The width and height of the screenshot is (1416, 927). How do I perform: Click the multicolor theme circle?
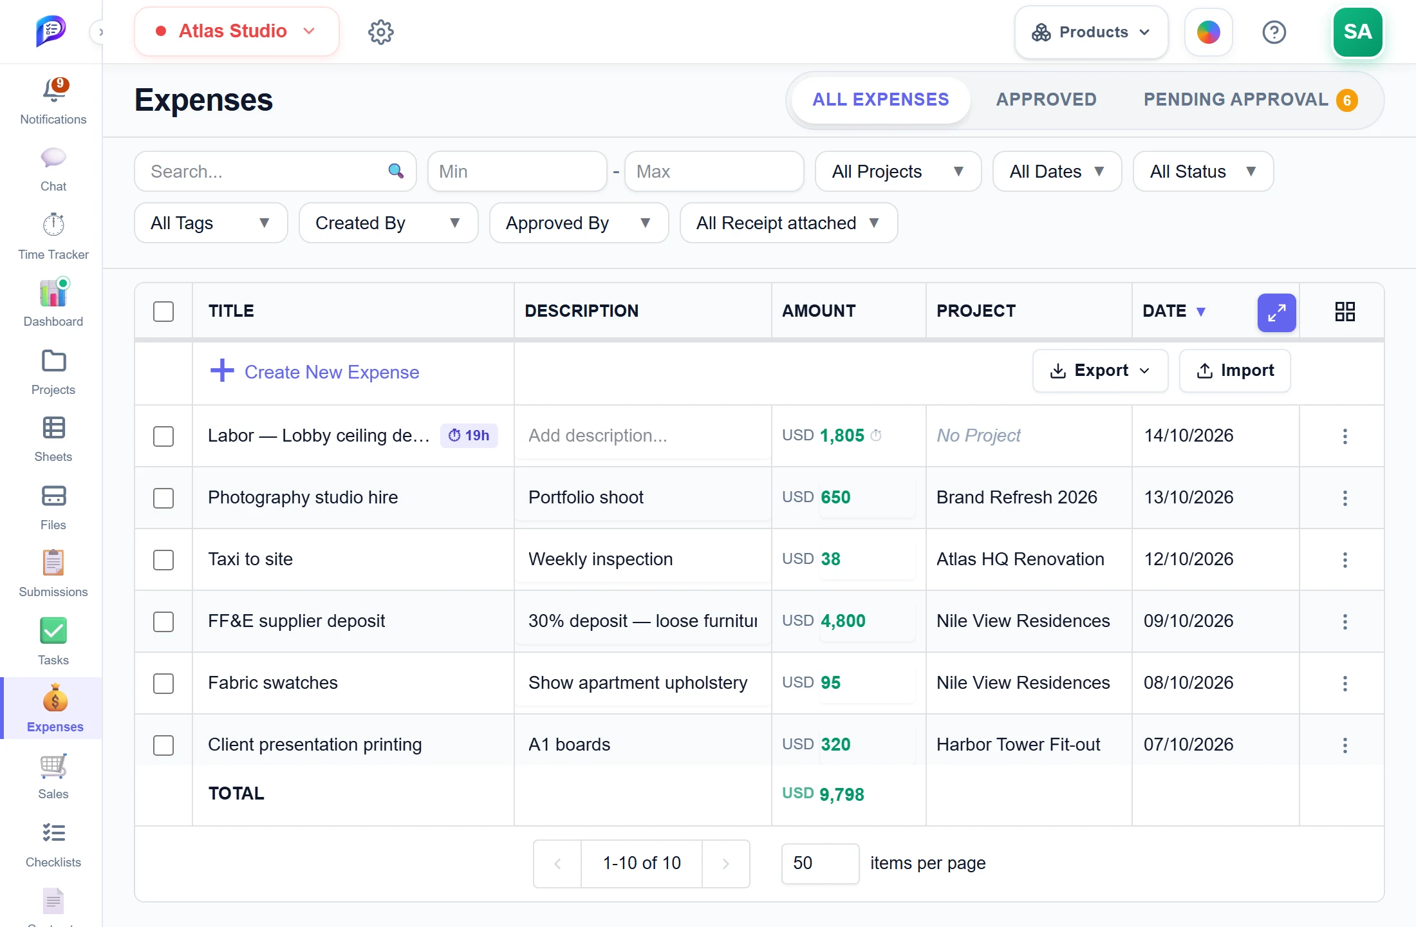tap(1208, 32)
